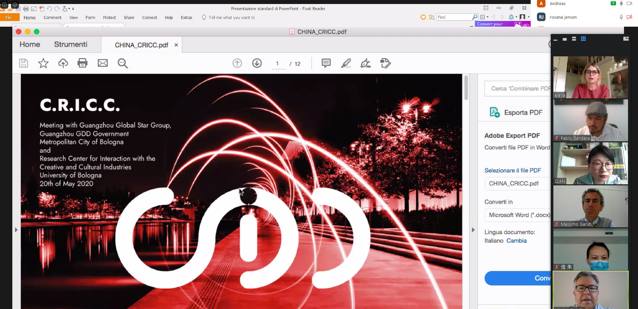
Task: Click the page number input field
Action: (x=278, y=64)
